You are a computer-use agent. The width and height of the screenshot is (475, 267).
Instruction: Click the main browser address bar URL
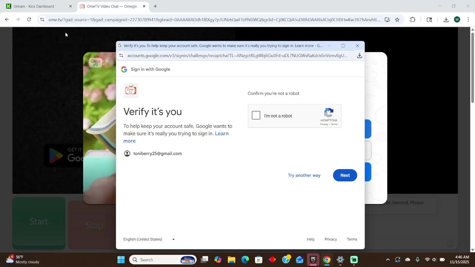214,20
